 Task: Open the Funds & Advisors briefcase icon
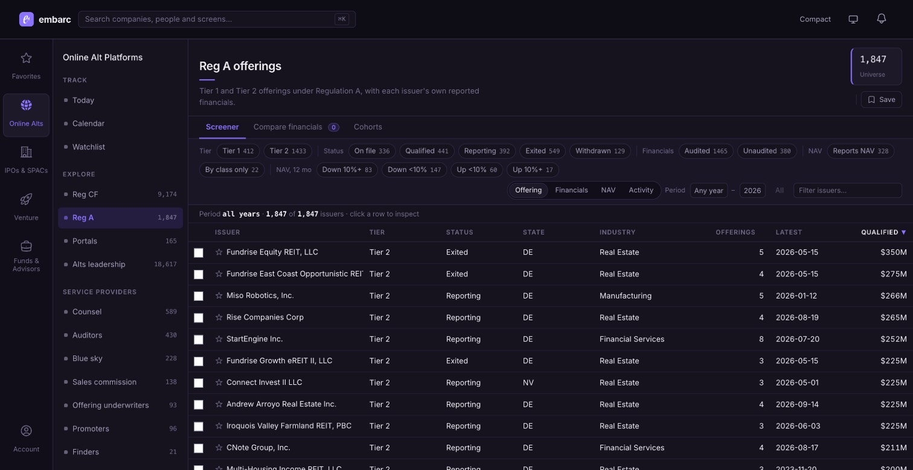26,246
